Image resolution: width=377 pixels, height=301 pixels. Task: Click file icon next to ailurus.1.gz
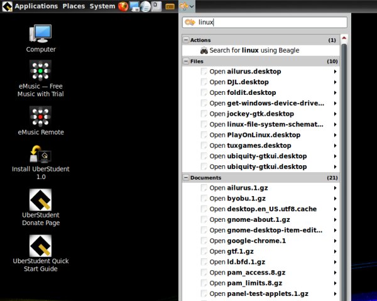tap(204, 188)
